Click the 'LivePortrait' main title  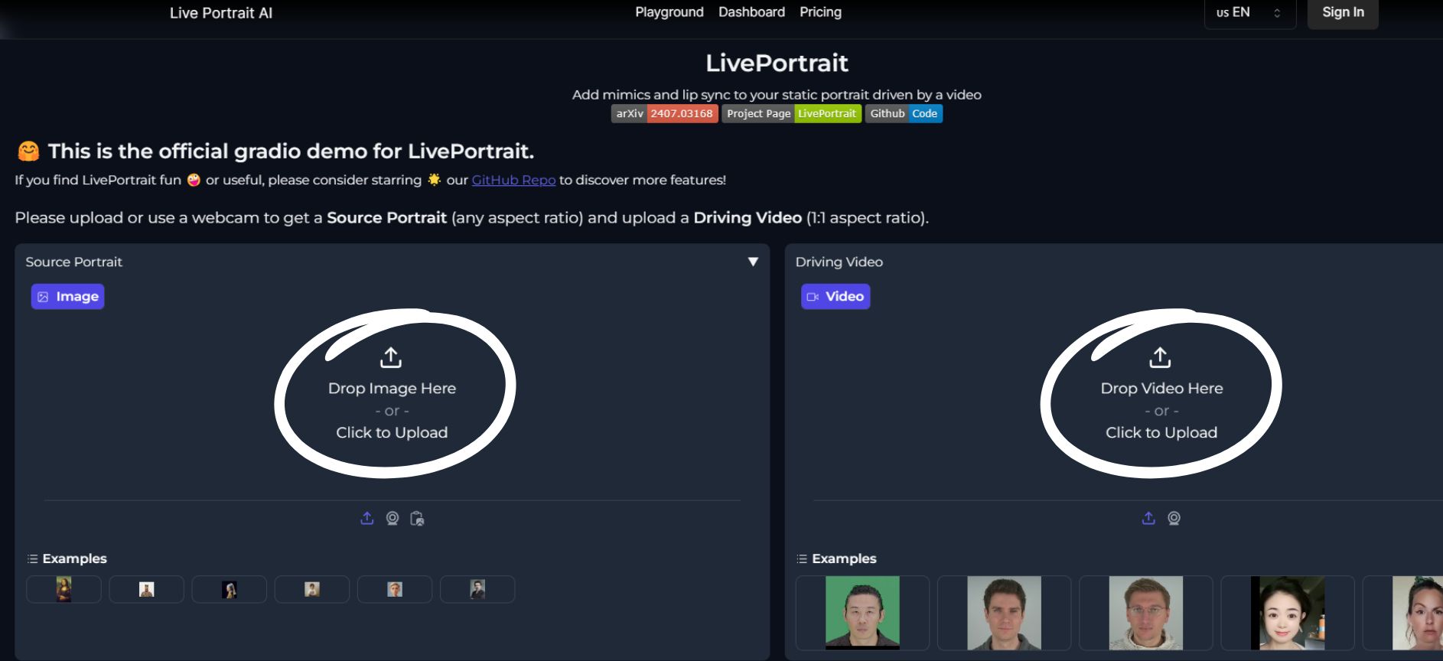coord(777,63)
